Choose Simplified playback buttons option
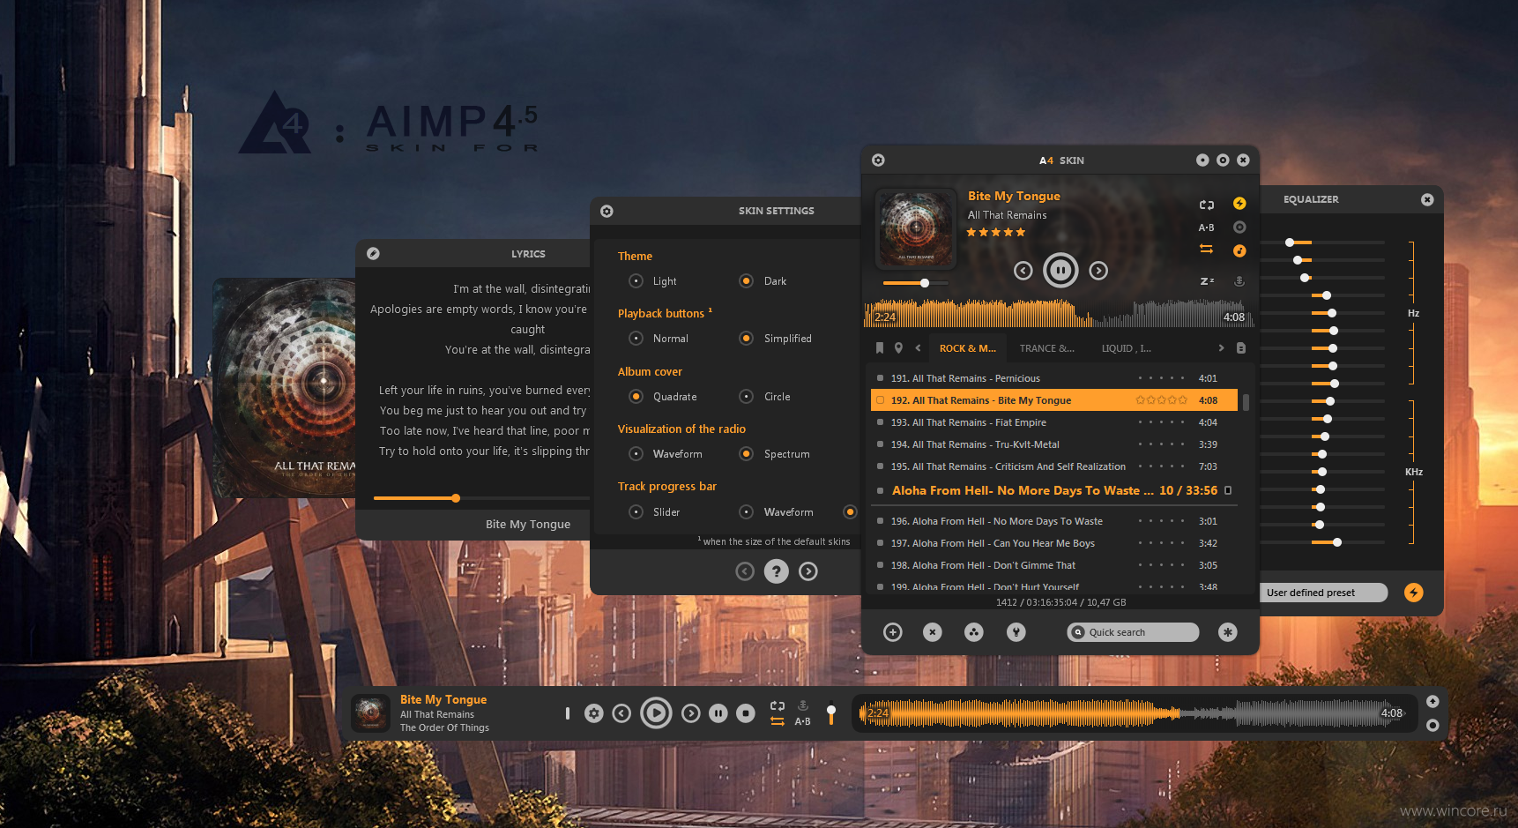 click(x=746, y=339)
